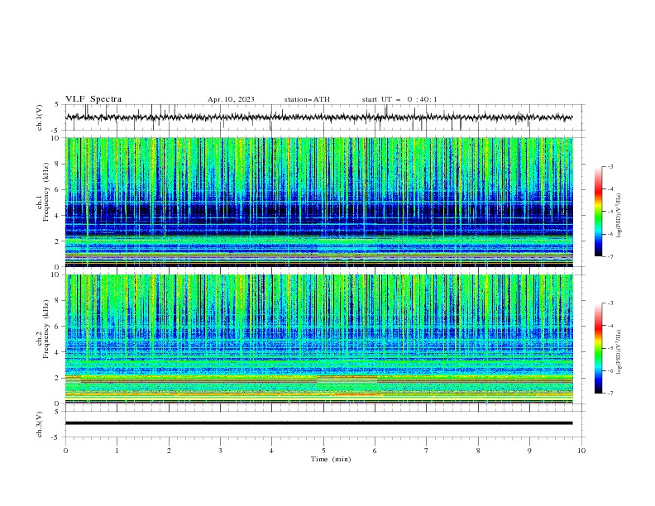This screenshot has height=506, width=655.
Task: Click time axis tick label "8"
Action: tap(478, 451)
